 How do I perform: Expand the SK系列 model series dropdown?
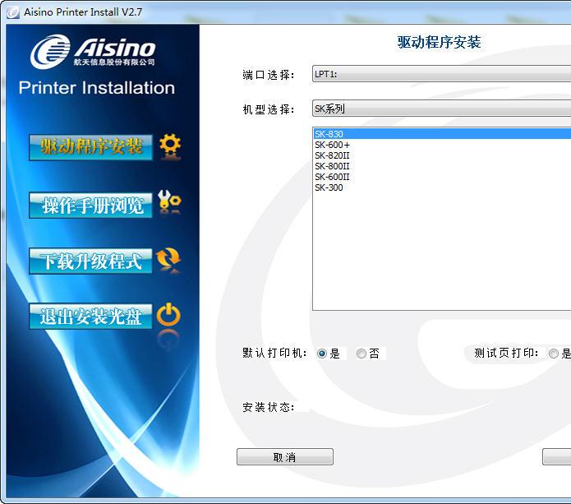(441, 109)
